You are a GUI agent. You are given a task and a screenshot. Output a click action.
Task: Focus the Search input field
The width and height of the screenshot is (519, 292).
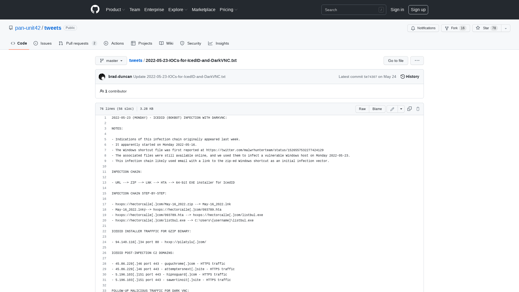click(x=354, y=10)
